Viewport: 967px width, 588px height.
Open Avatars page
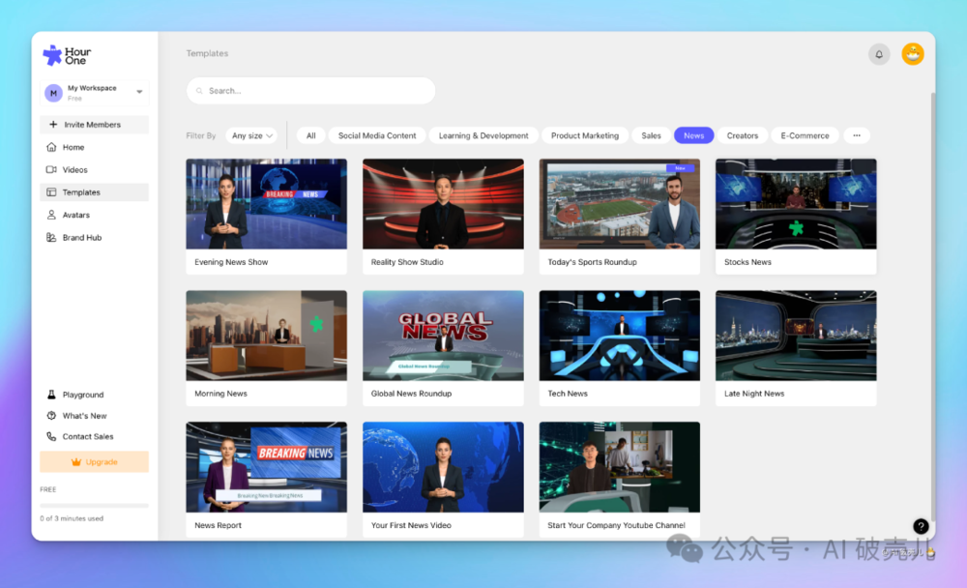tap(75, 215)
